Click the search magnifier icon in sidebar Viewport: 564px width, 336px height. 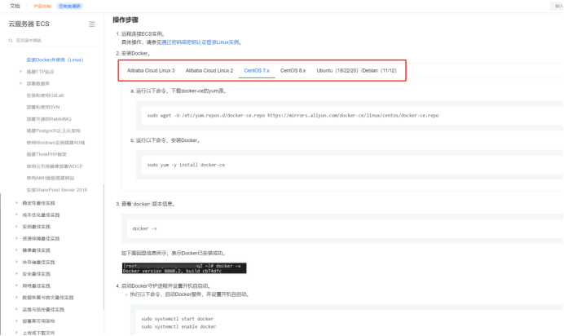(x=11, y=41)
